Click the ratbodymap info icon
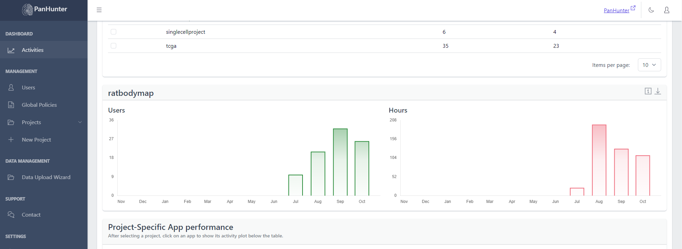This screenshot has height=249, width=682. point(648,91)
